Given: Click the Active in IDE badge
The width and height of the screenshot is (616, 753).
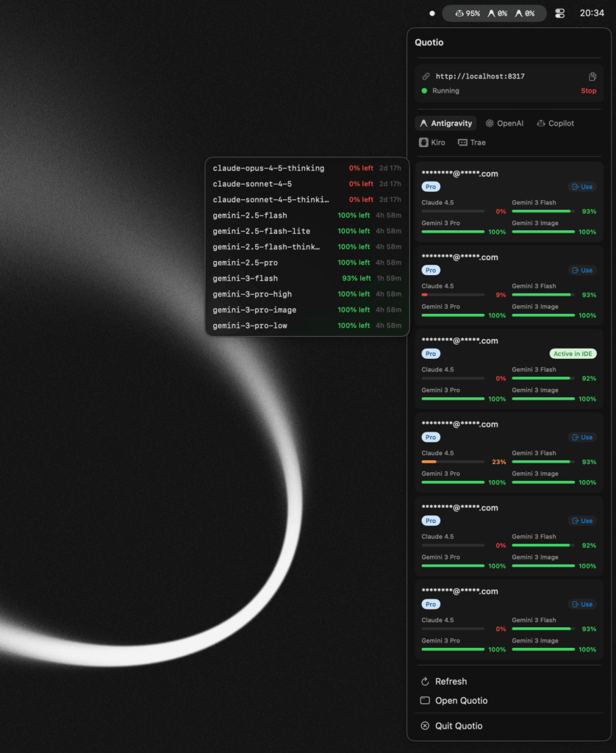Looking at the screenshot, I should tap(573, 354).
